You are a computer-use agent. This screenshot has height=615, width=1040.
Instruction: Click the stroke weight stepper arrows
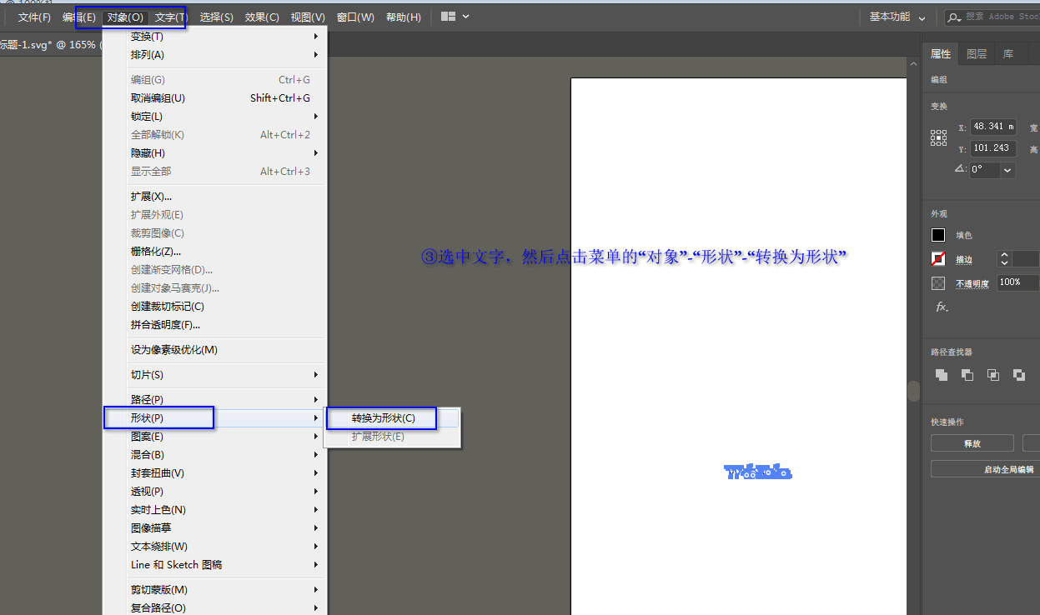[1004, 259]
